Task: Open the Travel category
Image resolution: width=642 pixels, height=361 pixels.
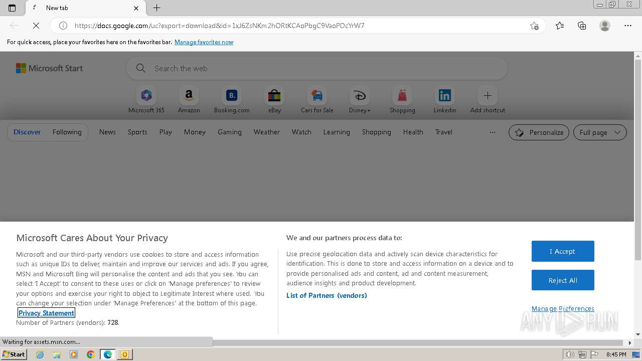Action: tap(443, 132)
